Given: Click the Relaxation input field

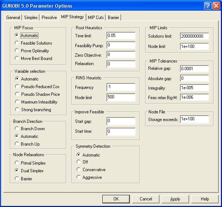Looking at the screenshot, I should 121,64.
